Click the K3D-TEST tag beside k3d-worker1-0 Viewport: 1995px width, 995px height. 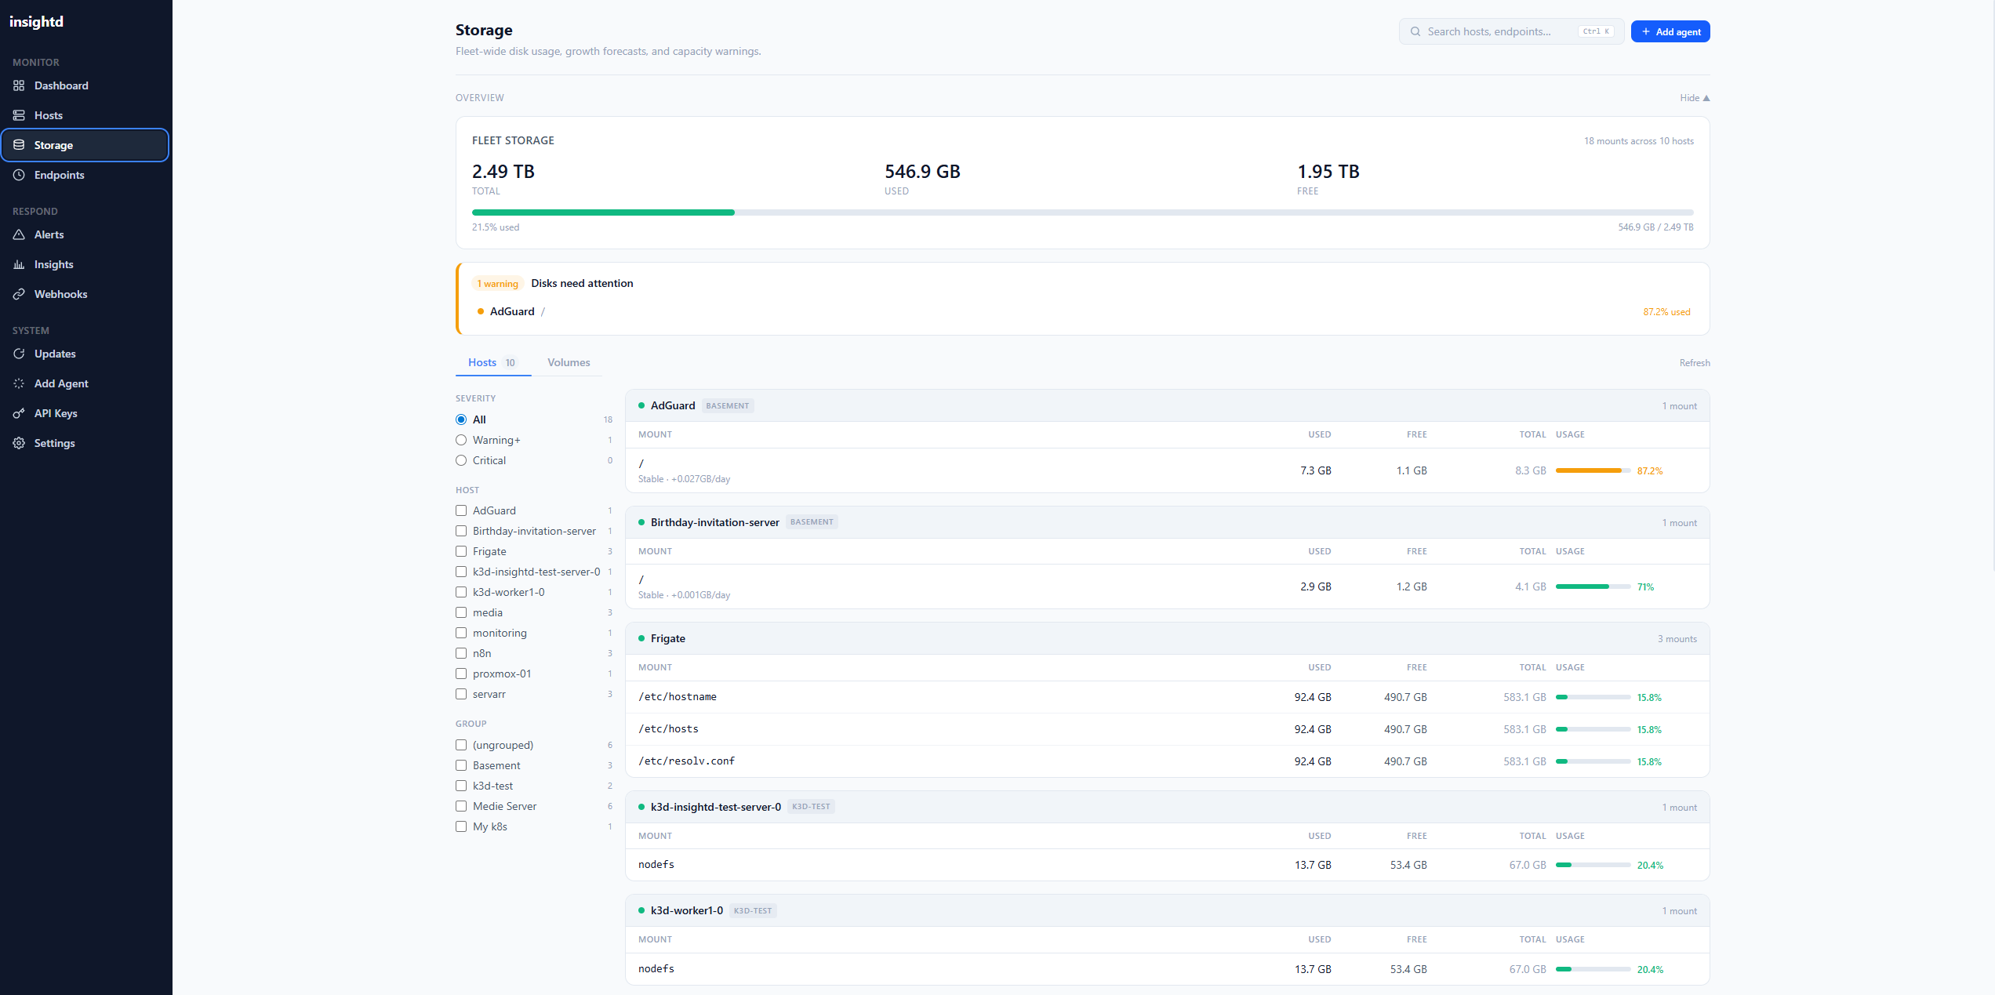click(753, 910)
